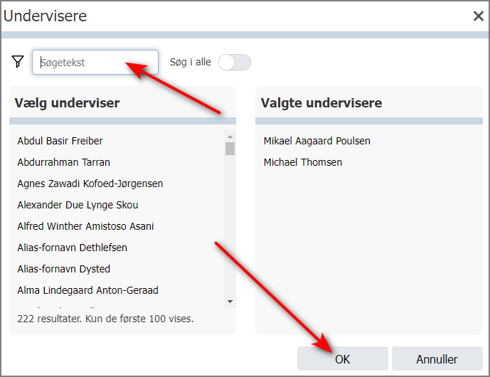Click the filter funnel icon

point(18,62)
